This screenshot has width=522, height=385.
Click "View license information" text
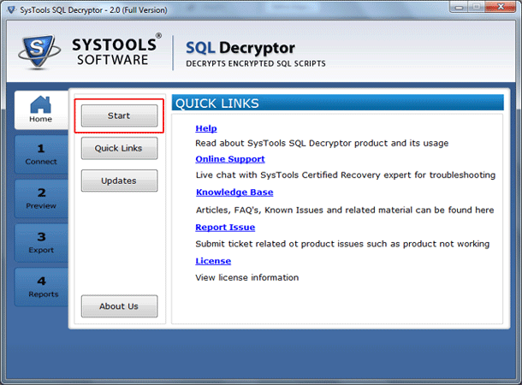click(x=247, y=277)
